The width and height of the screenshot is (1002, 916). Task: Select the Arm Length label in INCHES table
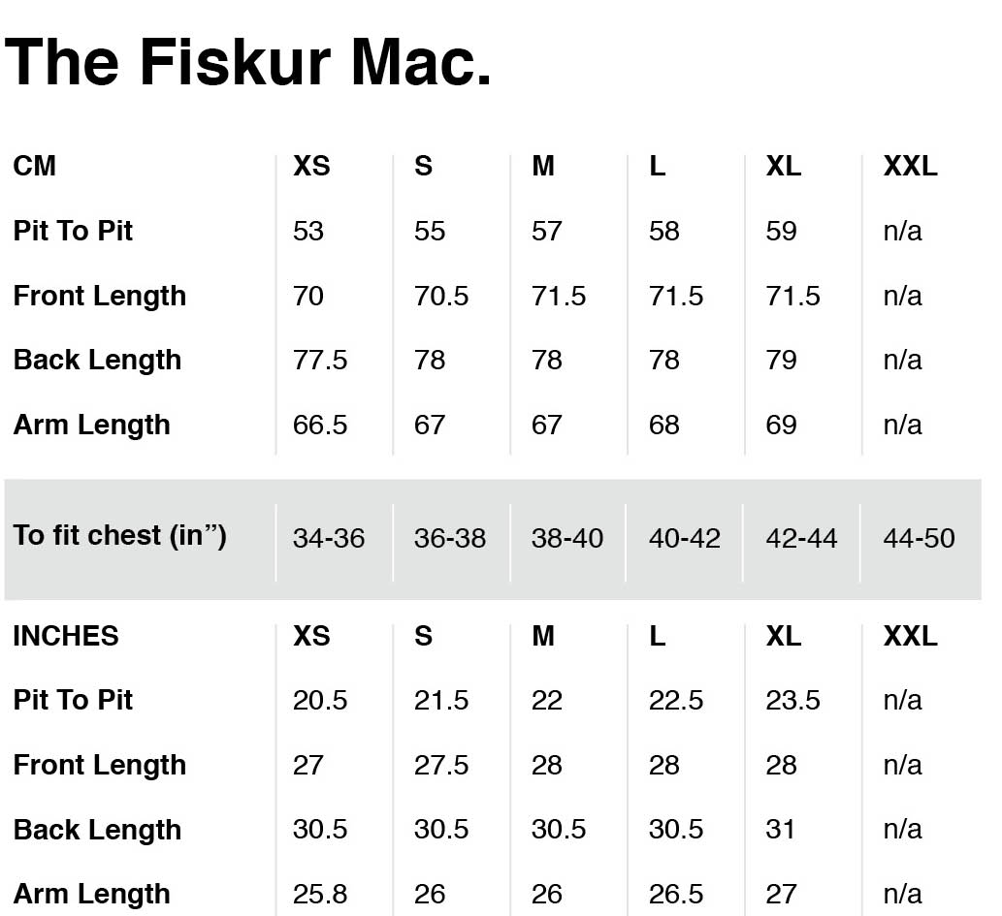click(x=92, y=895)
